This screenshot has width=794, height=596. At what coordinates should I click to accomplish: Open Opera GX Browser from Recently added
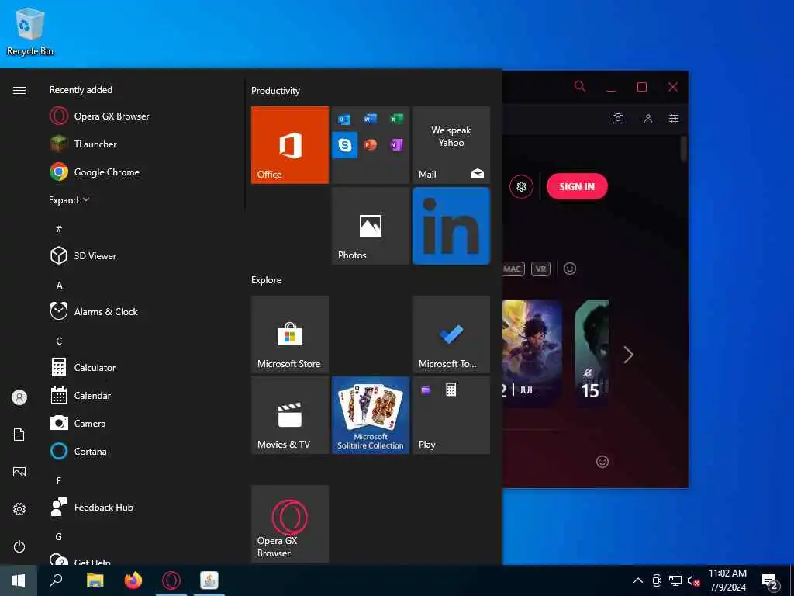click(100, 116)
